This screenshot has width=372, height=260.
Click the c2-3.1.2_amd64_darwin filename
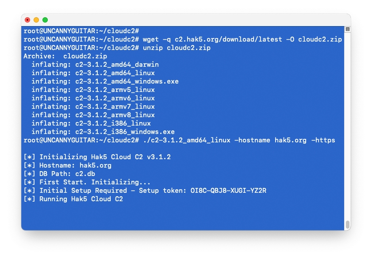117,65
